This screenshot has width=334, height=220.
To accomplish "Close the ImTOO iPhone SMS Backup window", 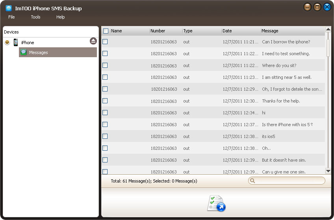I will click(327, 7).
